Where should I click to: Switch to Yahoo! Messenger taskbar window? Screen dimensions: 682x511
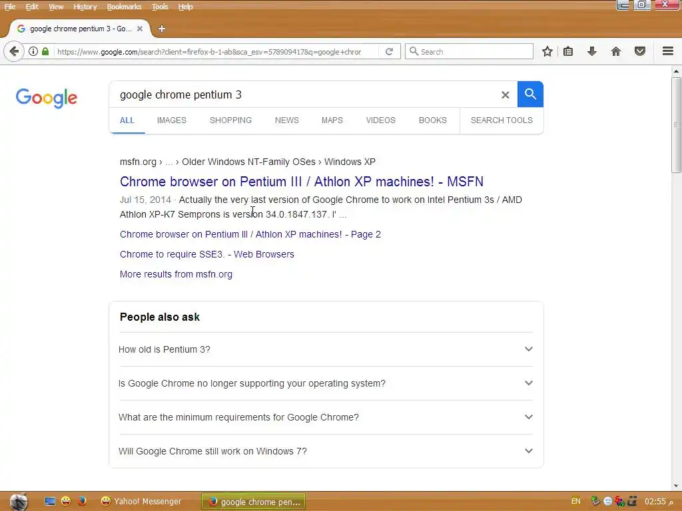coord(141,502)
